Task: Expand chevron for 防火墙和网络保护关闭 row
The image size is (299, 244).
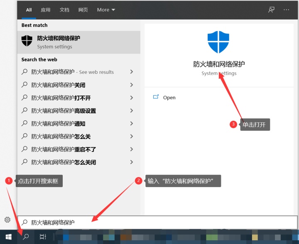Action: tap(132, 85)
